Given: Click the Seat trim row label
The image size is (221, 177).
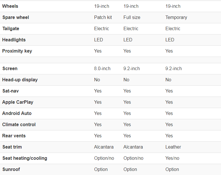Looking at the screenshot, I should tap(12, 147).
